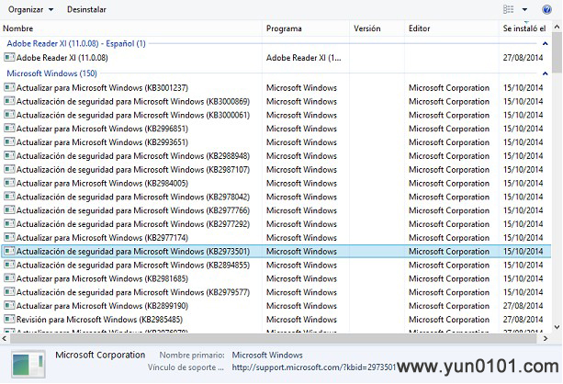Click icon of security update KB2978042

(9, 197)
